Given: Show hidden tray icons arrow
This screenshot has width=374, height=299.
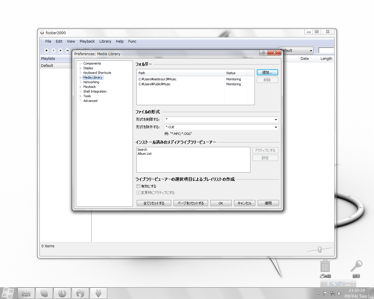Looking at the screenshot, I should tap(318, 293).
